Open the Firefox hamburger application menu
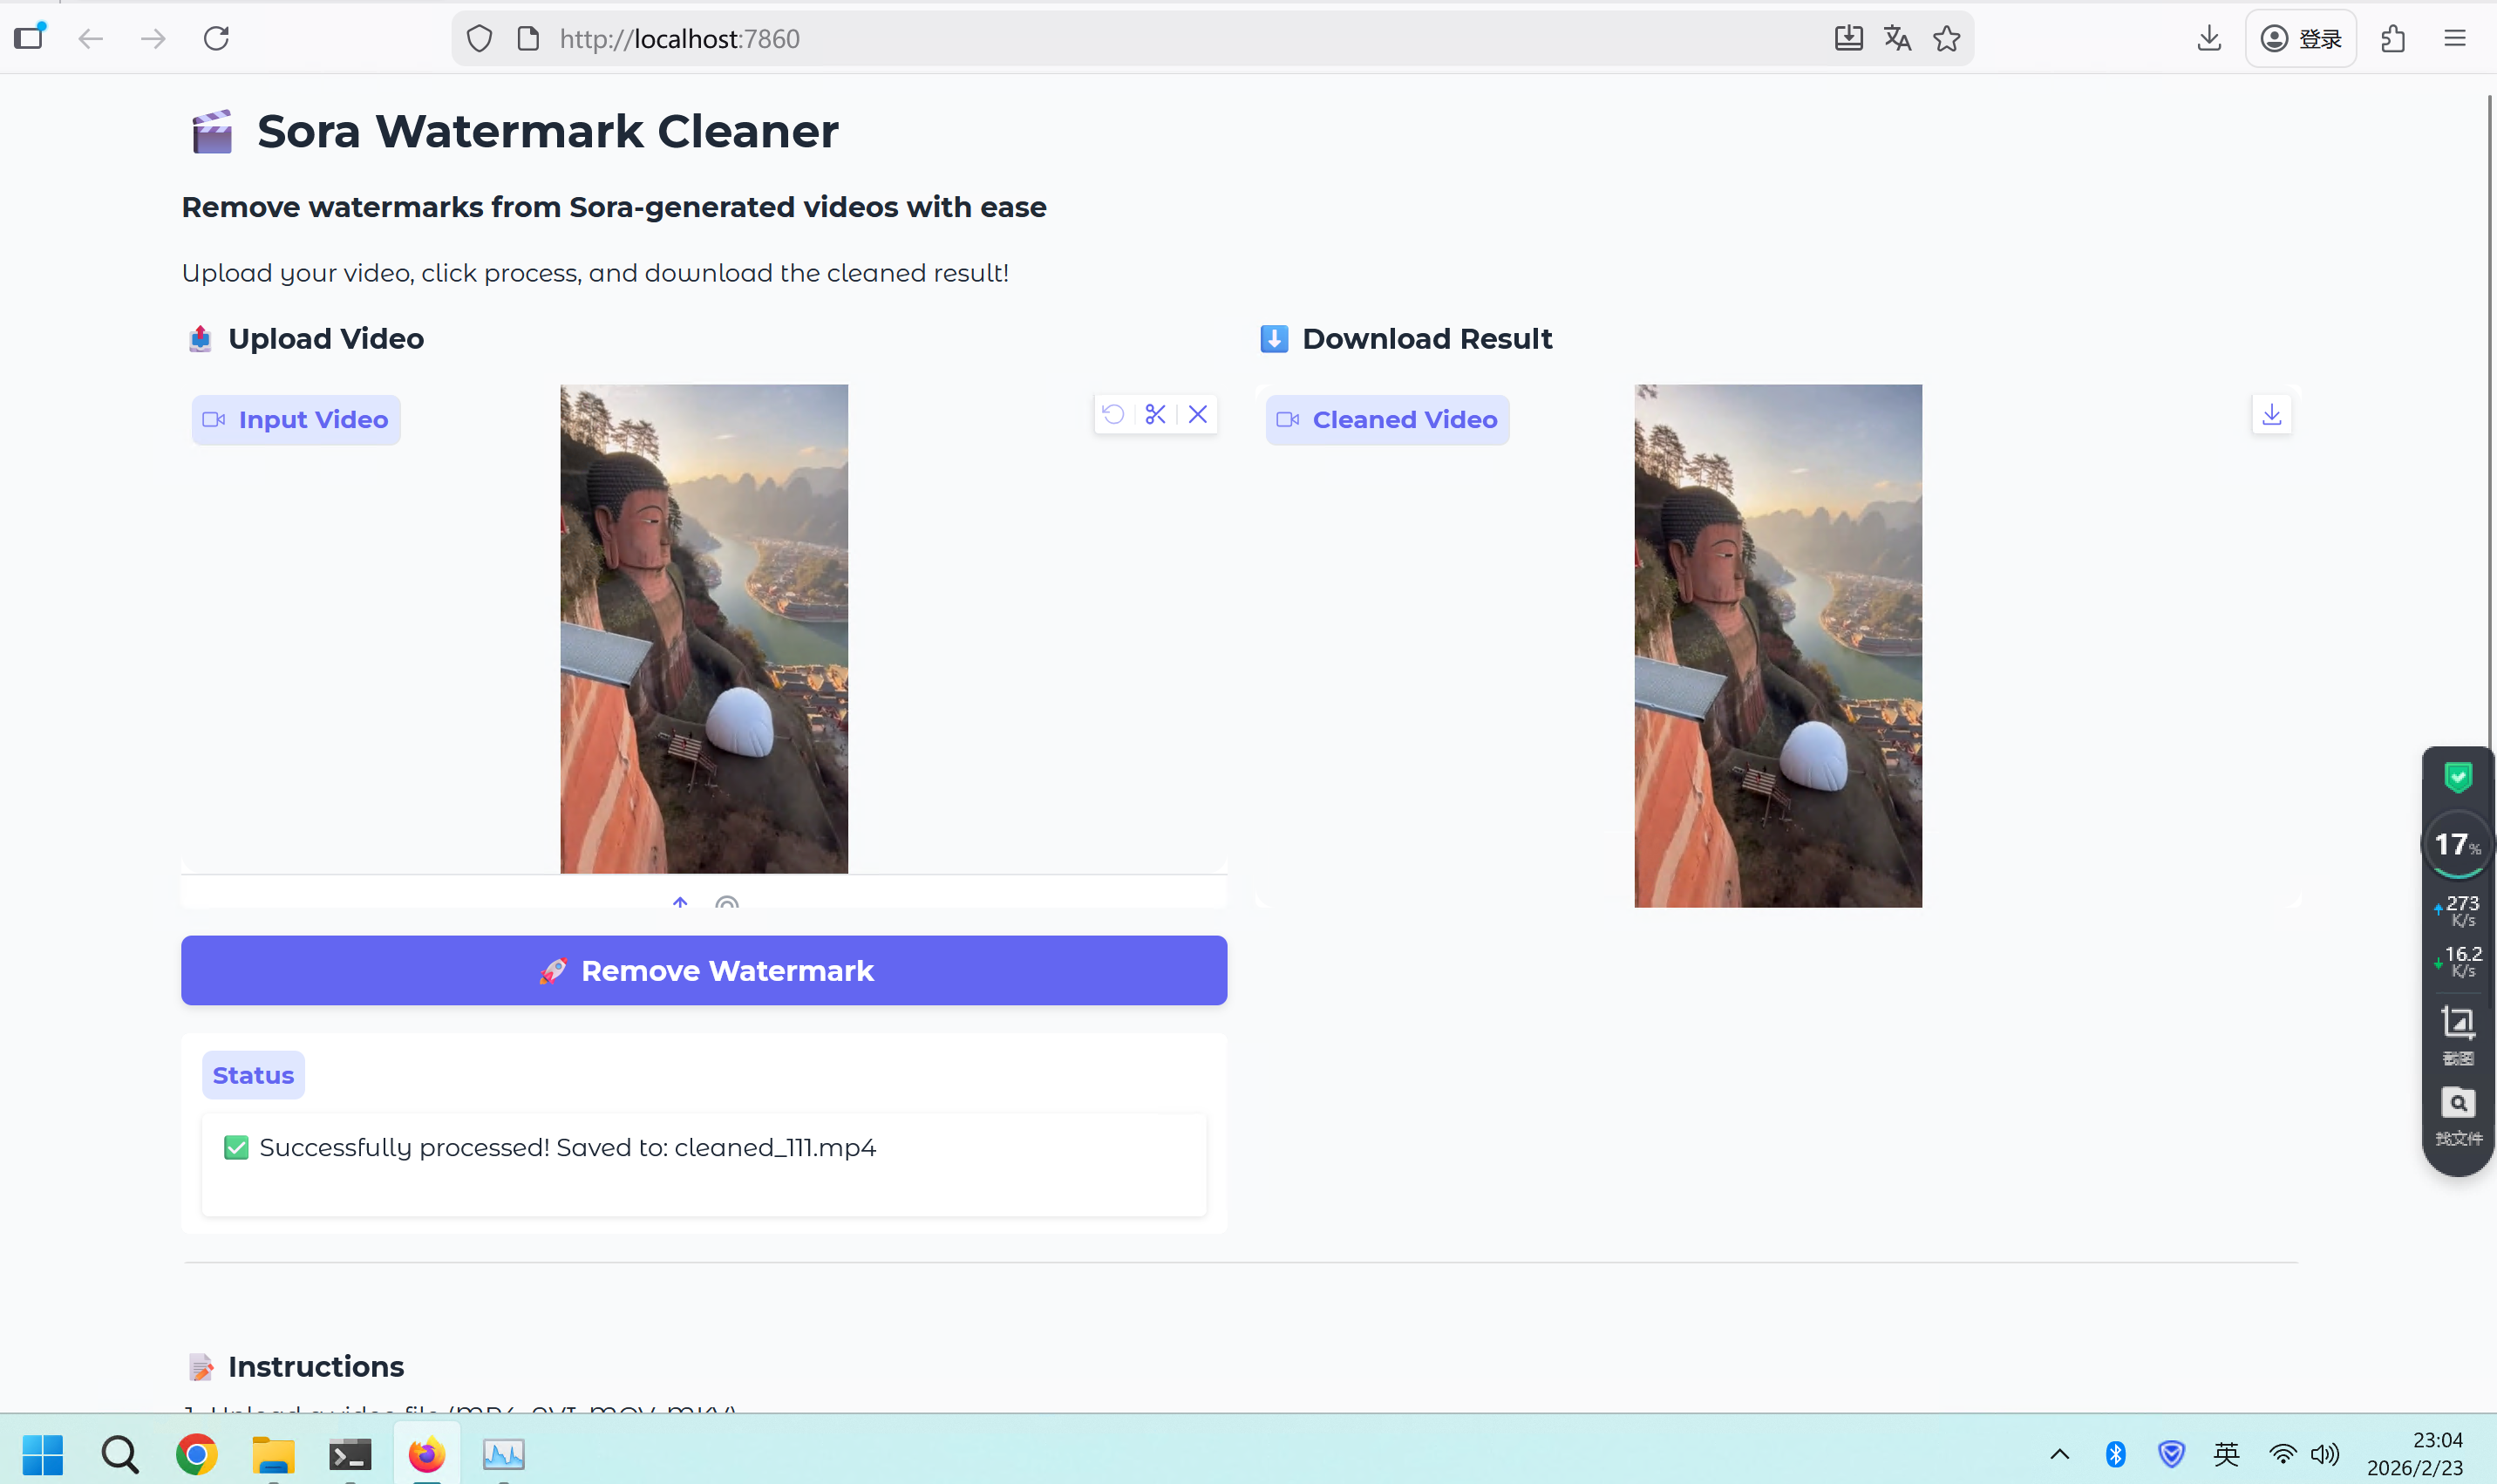Viewport: 2497px width, 1484px height. pyautogui.click(x=2455, y=39)
